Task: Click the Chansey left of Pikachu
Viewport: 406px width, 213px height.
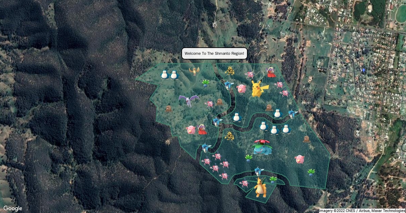Action: (241, 89)
